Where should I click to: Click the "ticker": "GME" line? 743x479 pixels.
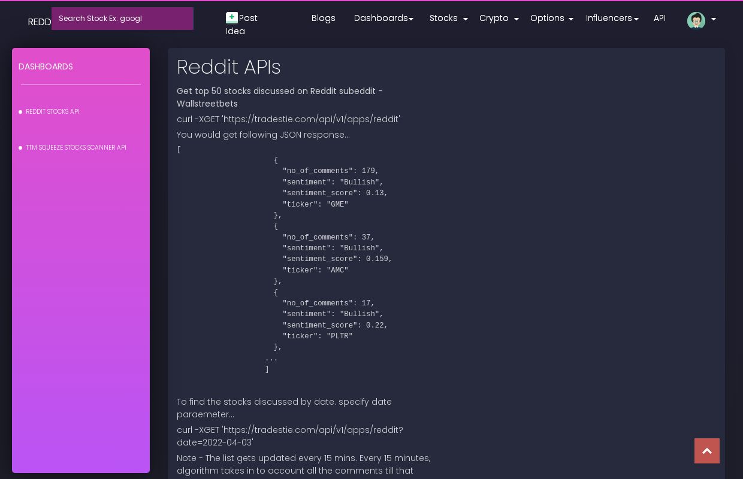click(x=315, y=205)
